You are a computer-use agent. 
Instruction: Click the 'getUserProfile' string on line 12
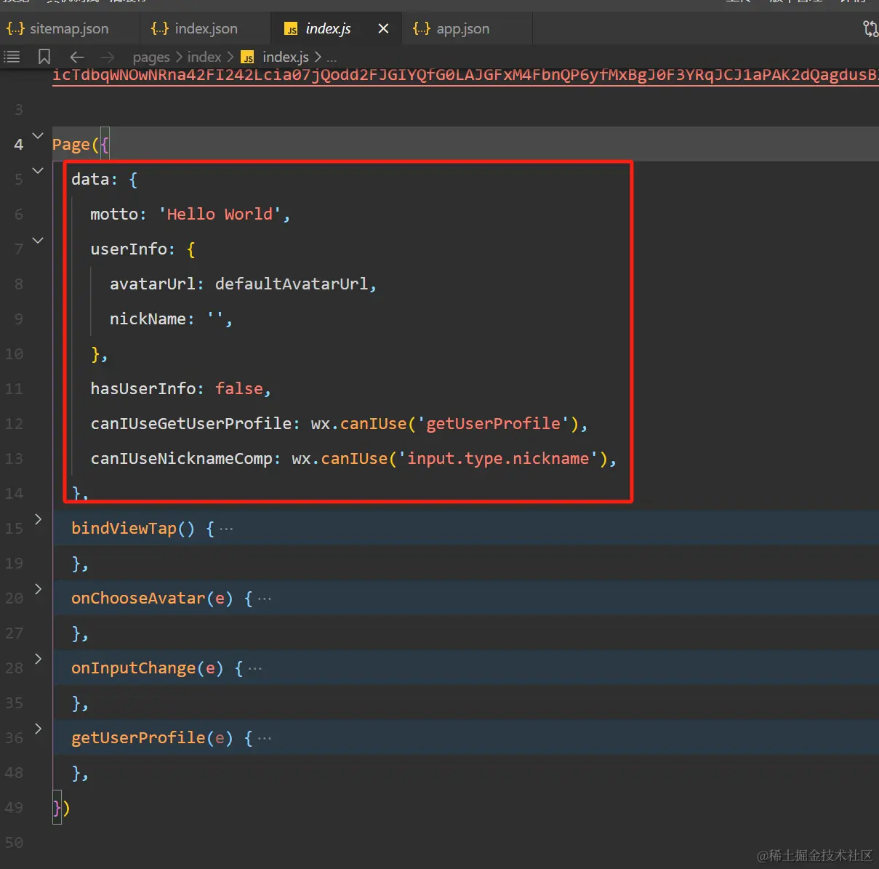click(494, 423)
